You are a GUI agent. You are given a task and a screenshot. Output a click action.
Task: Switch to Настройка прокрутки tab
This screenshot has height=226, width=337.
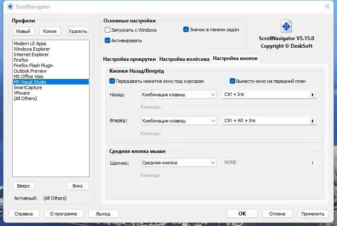pos(129,59)
